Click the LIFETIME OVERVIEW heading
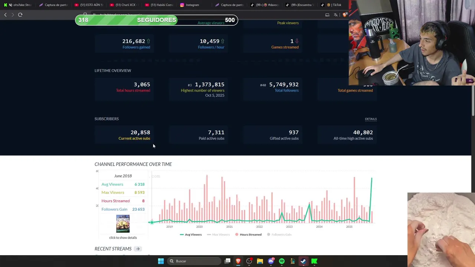 coord(113,70)
